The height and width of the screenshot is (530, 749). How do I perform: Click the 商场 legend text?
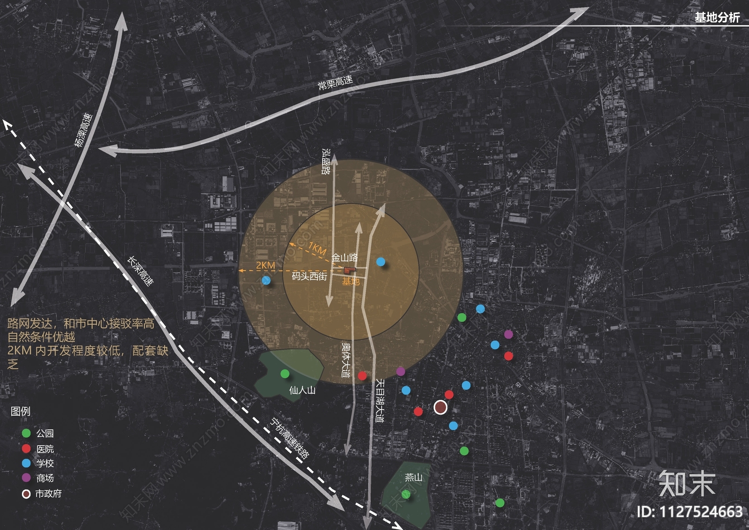pyautogui.click(x=45, y=478)
